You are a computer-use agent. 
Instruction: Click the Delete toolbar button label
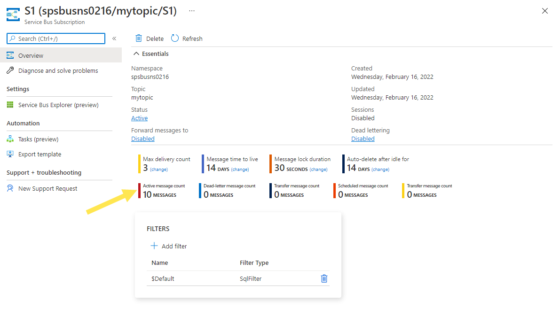click(x=155, y=39)
